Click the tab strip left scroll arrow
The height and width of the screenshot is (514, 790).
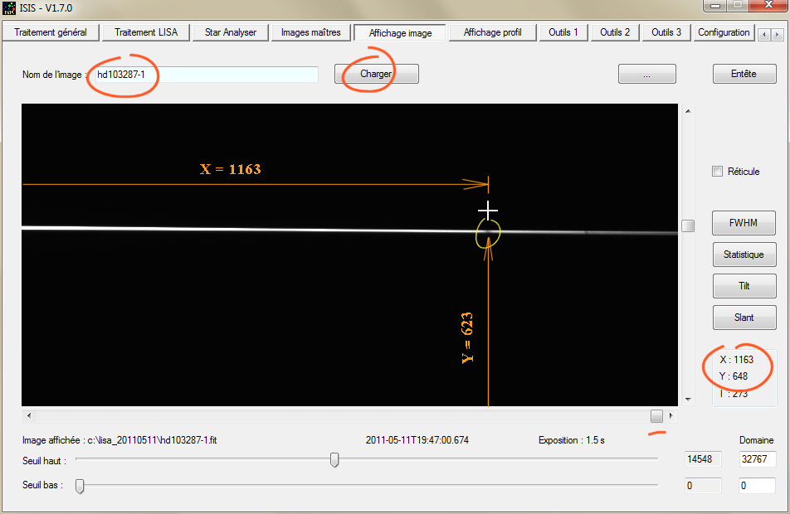(764, 35)
